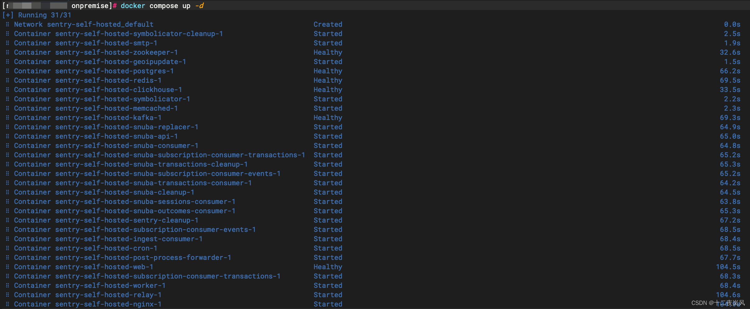Screen dimensions: 750x309
Task: Click 'sentry-self-hosted-snuba-transactions-cleanup-1' name
Action: point(151,164)
